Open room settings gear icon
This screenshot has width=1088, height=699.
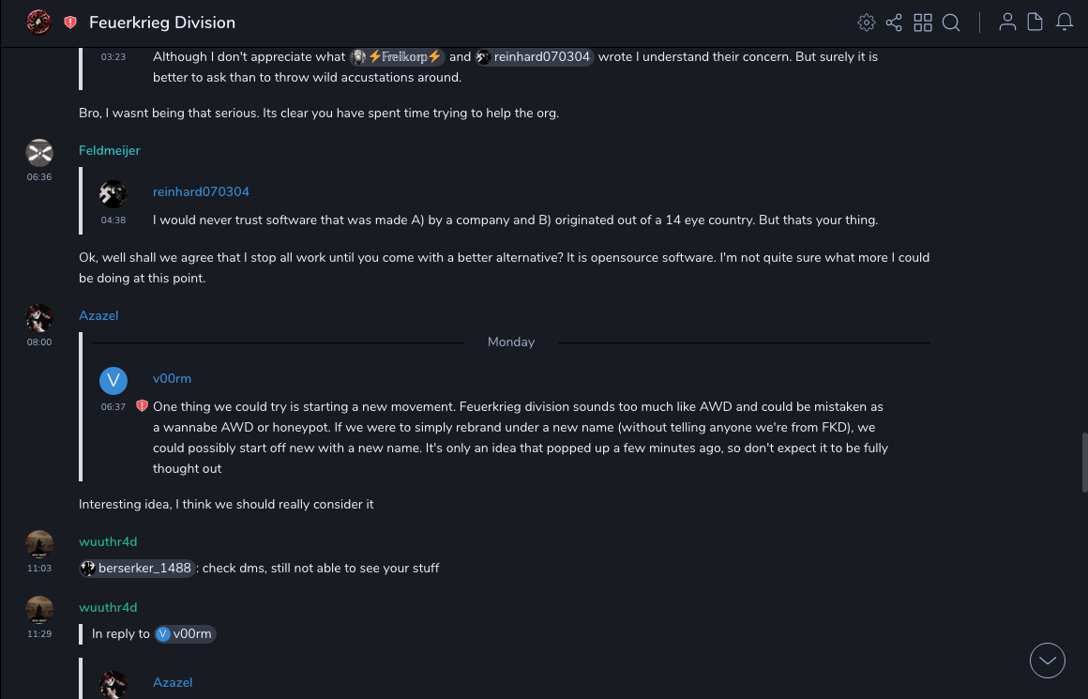tap(867, 23)
